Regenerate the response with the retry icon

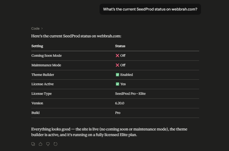[x=56, y=144]
